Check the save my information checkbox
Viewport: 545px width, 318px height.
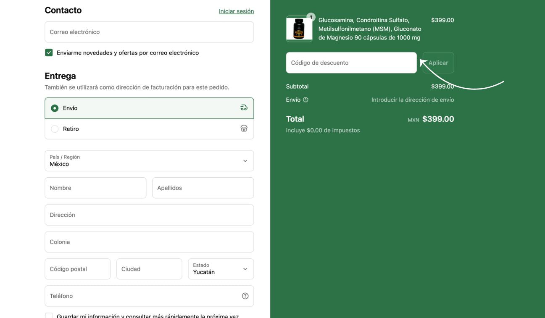click(49, 316)
